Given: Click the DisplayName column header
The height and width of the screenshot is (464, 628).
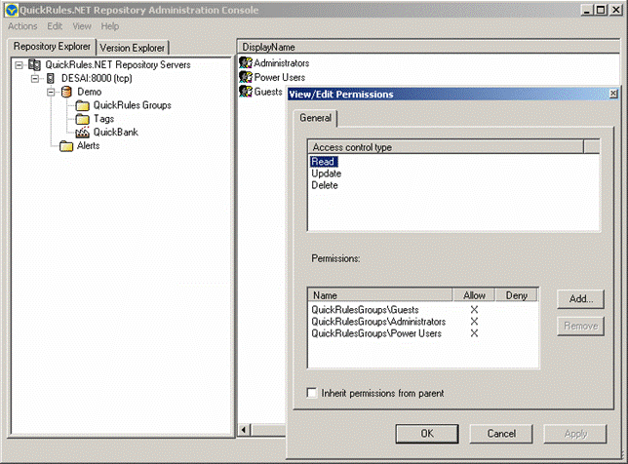Looking at the screenshot, I should pos(428,47).
